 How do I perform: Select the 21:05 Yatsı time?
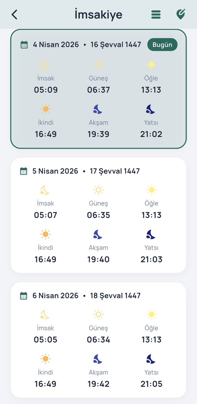(151, 384)
